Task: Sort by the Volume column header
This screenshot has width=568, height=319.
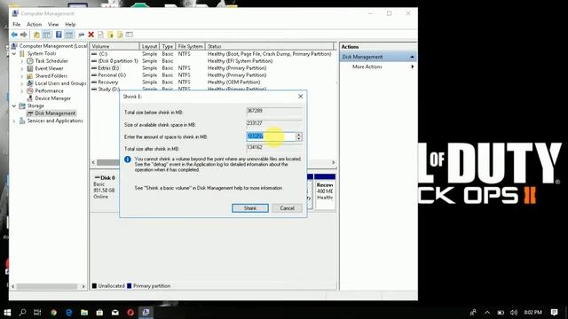Action: coord(114,46)
